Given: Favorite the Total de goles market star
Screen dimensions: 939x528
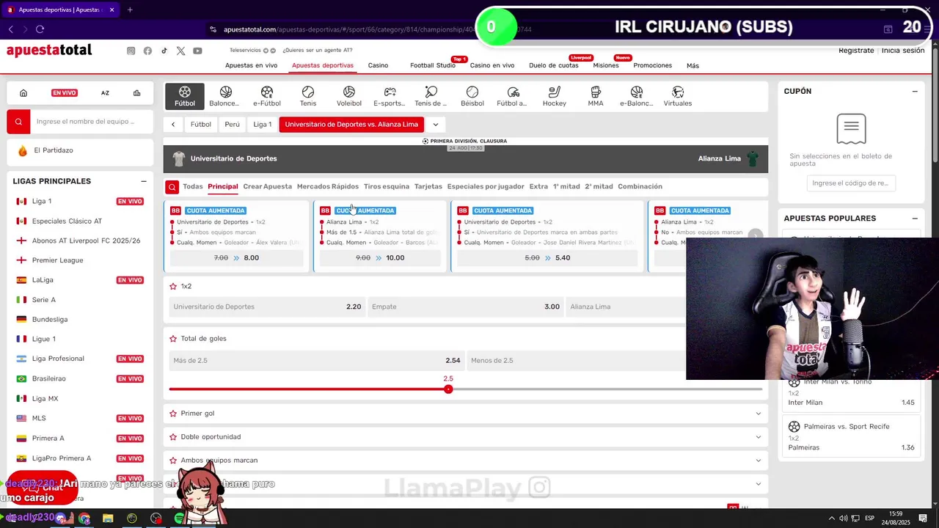Looking at the screenshot, I should pyautogui.click(x=173, y=339).
